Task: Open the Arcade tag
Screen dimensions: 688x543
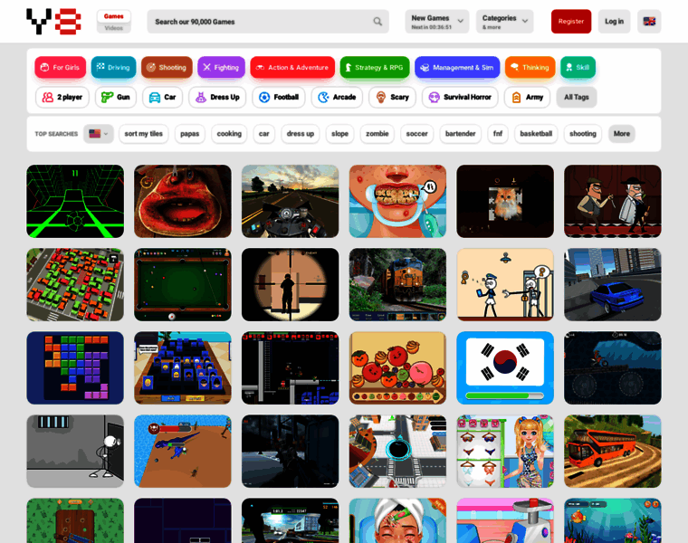Action: pos(337,98)
